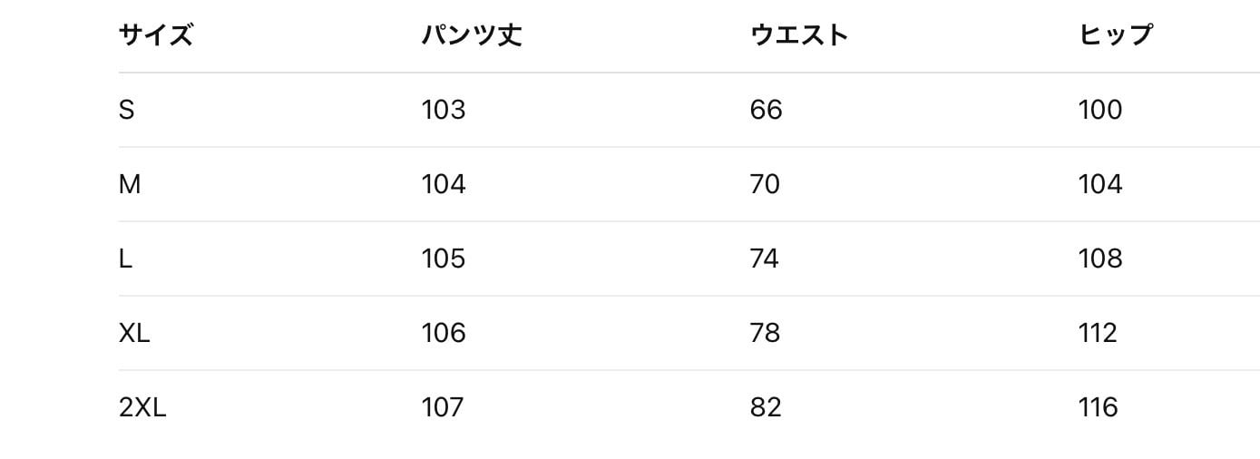The height and width of the screenshot is (459, 1260).
Task: Click the ヒップ value 104 in M row
Action: (x=1100, y=184)
